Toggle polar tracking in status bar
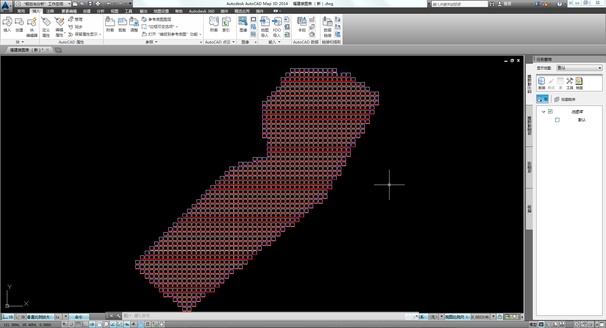Viewport: 606px width, 328px height. click(92, 324)
